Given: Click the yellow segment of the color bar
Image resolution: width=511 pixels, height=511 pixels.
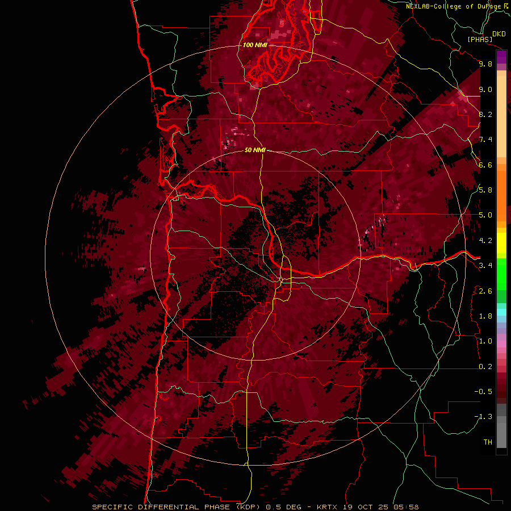Looking at the screenshot, I should tap(501, 243).
